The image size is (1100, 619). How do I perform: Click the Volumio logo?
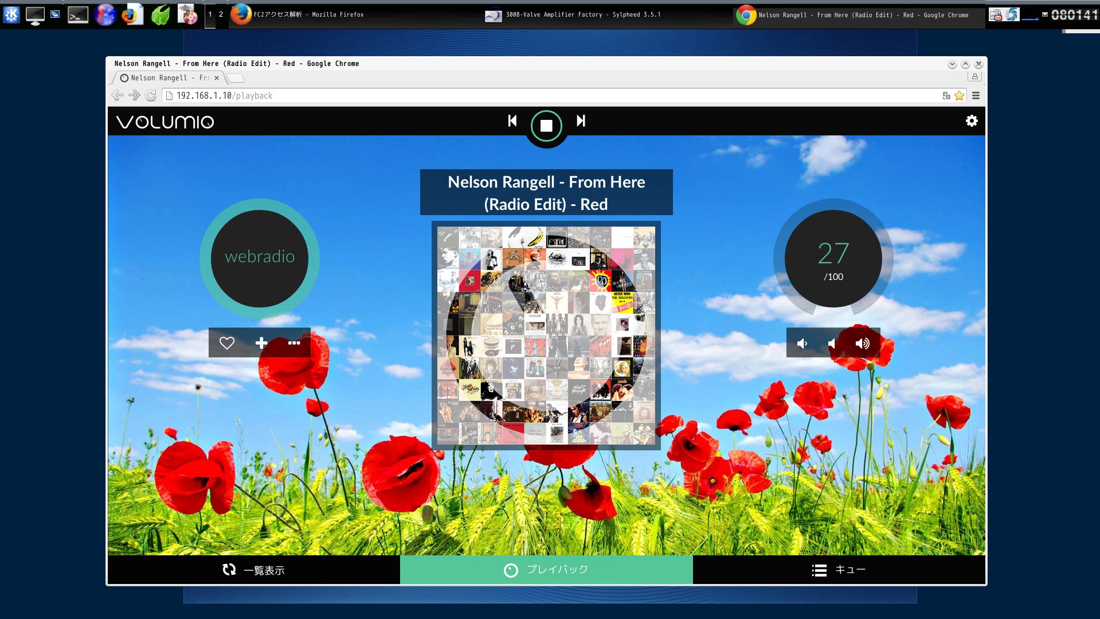coord(165,122)
